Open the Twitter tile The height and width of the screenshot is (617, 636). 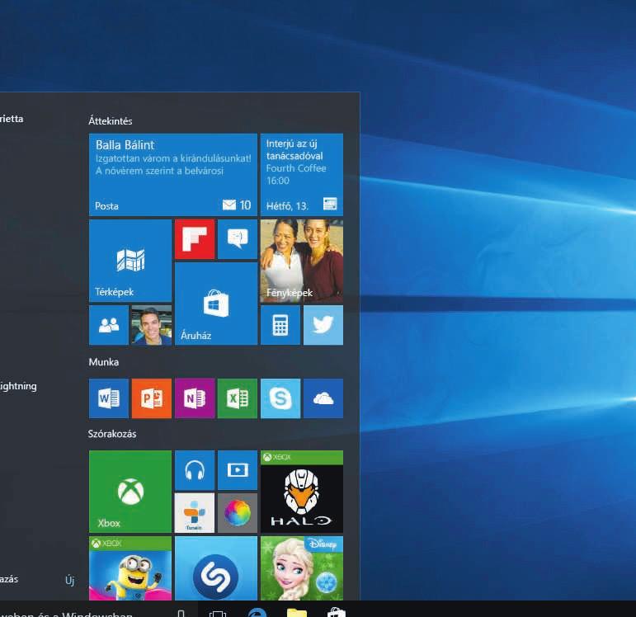(323, 325)
